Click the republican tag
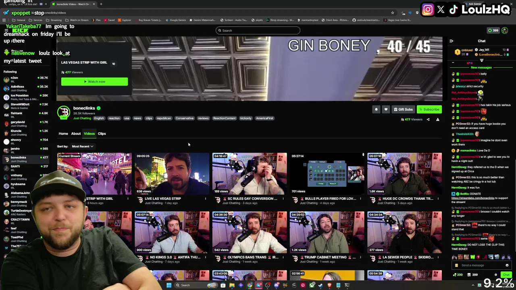 [x=164, y=118]
